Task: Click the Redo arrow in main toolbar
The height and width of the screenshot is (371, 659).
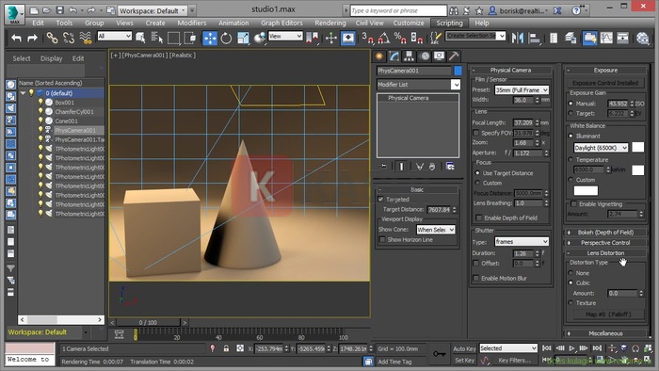Action: click(x=32, y=39)
